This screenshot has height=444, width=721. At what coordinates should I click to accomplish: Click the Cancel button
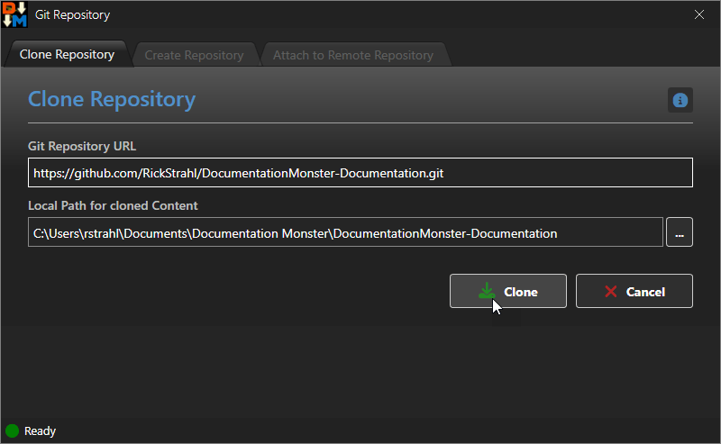[x=634, y=291]
